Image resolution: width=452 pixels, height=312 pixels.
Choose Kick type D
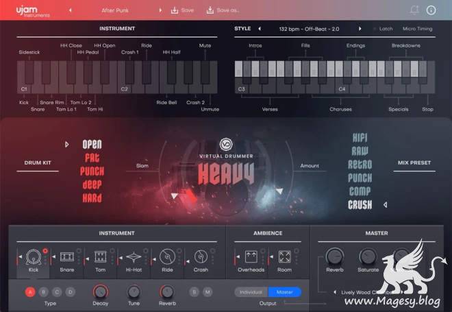click(71, 292)
